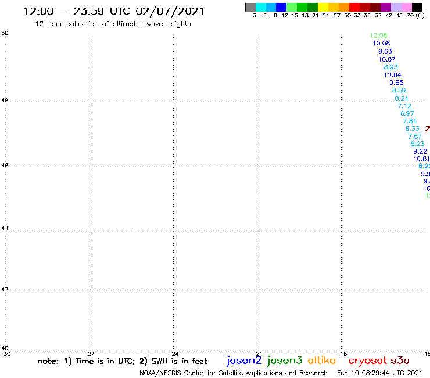Screen dimensions: 430x378
Task: Pick the yellow swatch above label 24
Action: coord(323,7)
